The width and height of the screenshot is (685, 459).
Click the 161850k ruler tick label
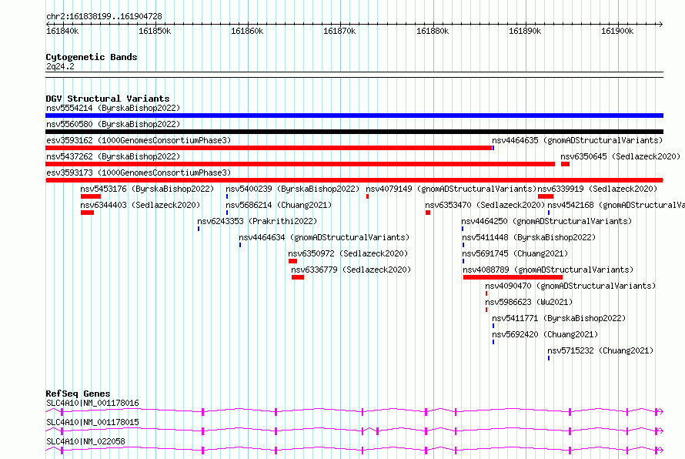(155, 31)
